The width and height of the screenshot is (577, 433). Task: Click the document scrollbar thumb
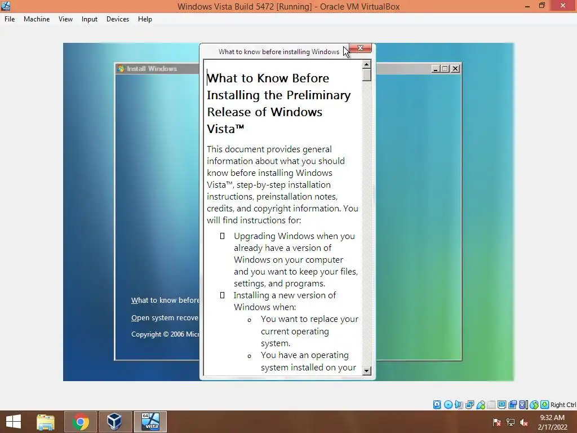click(366, 75)
